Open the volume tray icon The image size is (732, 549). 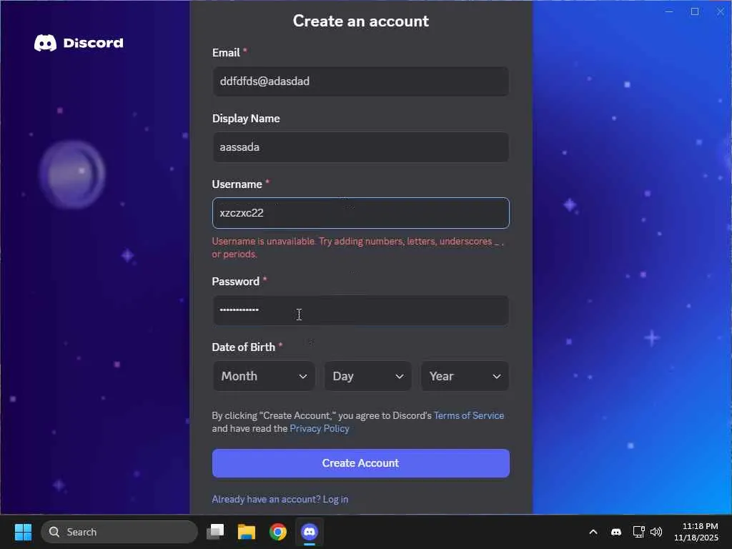pyautogui.click(x=656, y=532)
